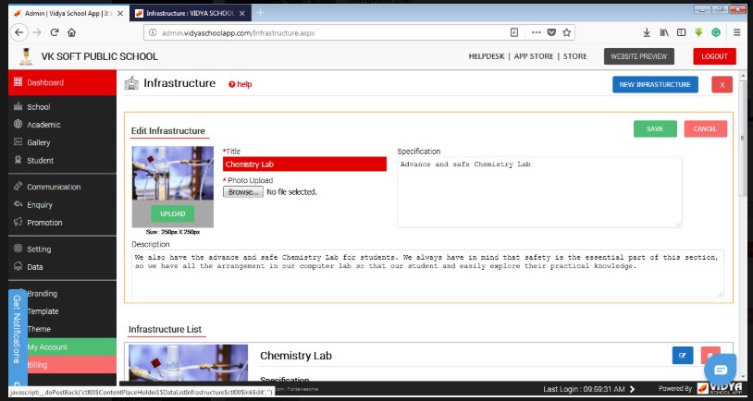Click the browser forward arrow
753x401 pixels.
37,32
